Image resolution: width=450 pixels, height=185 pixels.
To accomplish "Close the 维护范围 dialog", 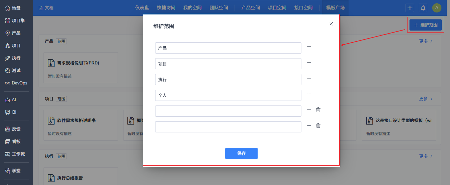I will 331,24.
